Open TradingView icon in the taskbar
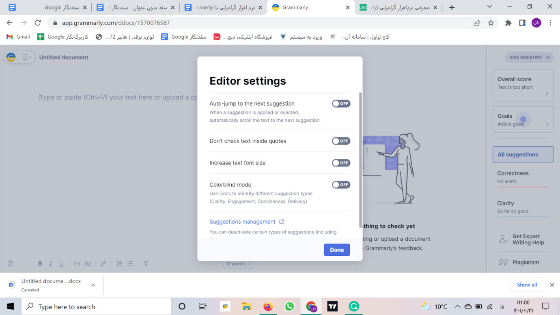Image resolution: width=560 pixels, height=315 pixels. click(332, 306)
